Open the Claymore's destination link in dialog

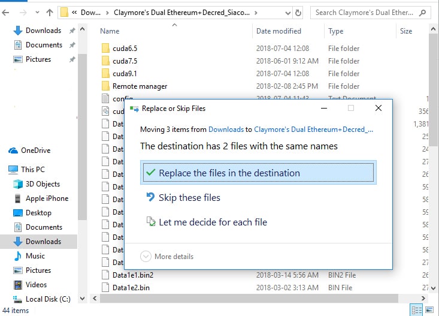click(313, 129)
